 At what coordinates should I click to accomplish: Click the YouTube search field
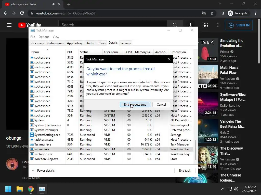coord(112,25)
